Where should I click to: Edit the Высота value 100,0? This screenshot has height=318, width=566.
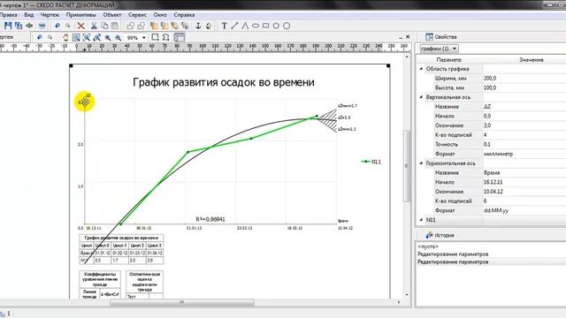point(524,87)
